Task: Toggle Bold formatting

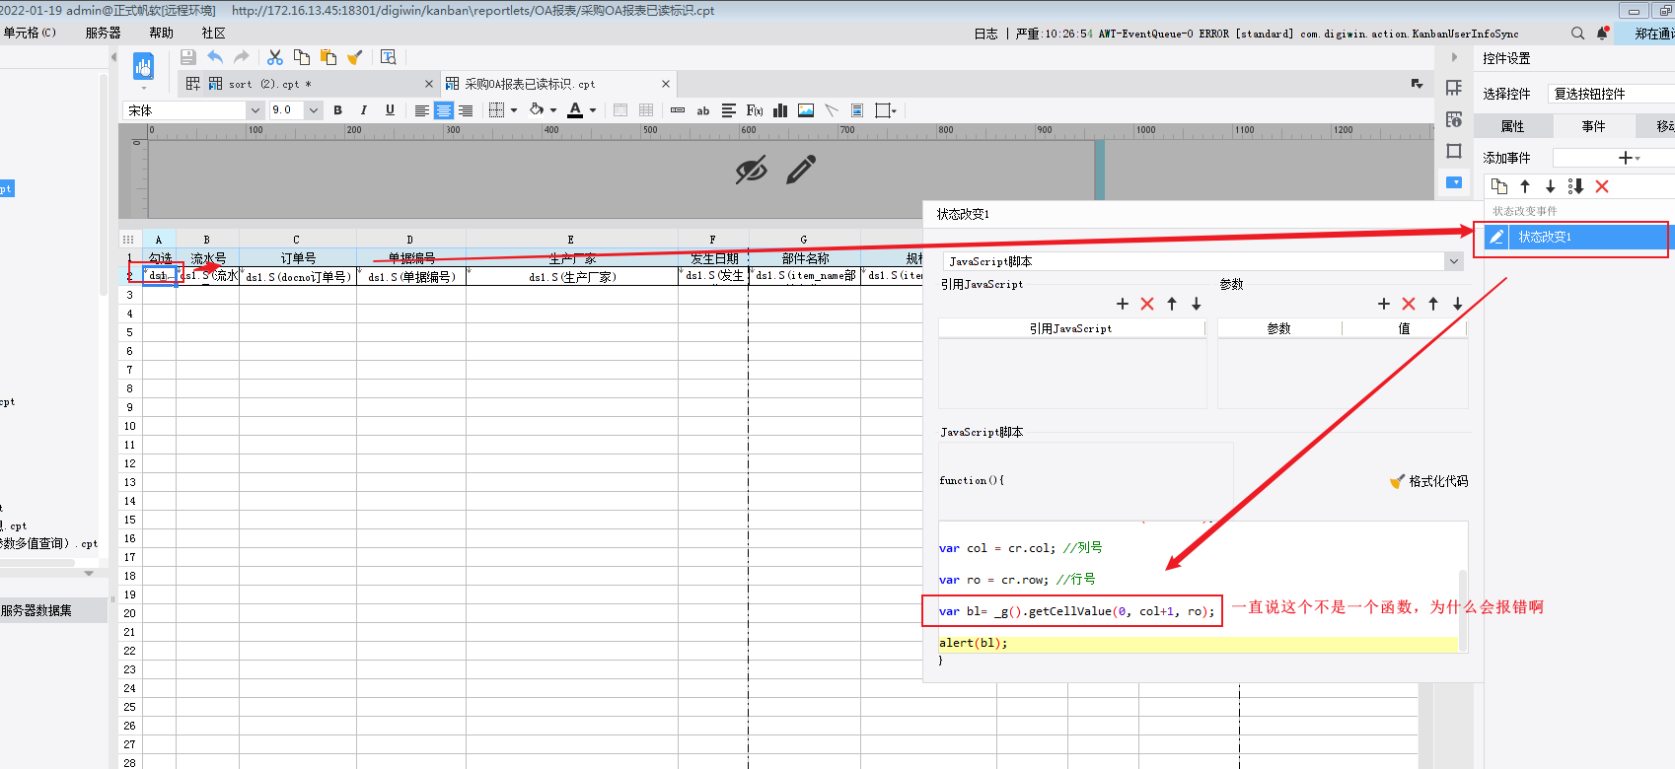Action: pyautogui.click(x=338, y=110)
